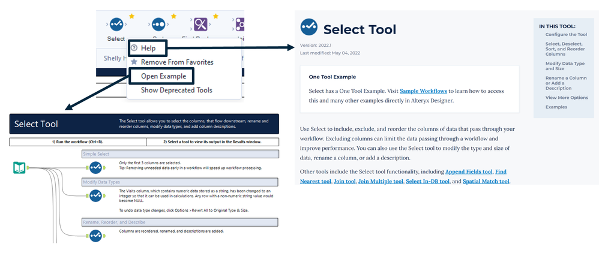Click the Rename, Reorder, and Describe container header
The height and width of the screenshot is (253, 599).
(x=180, y=222)
